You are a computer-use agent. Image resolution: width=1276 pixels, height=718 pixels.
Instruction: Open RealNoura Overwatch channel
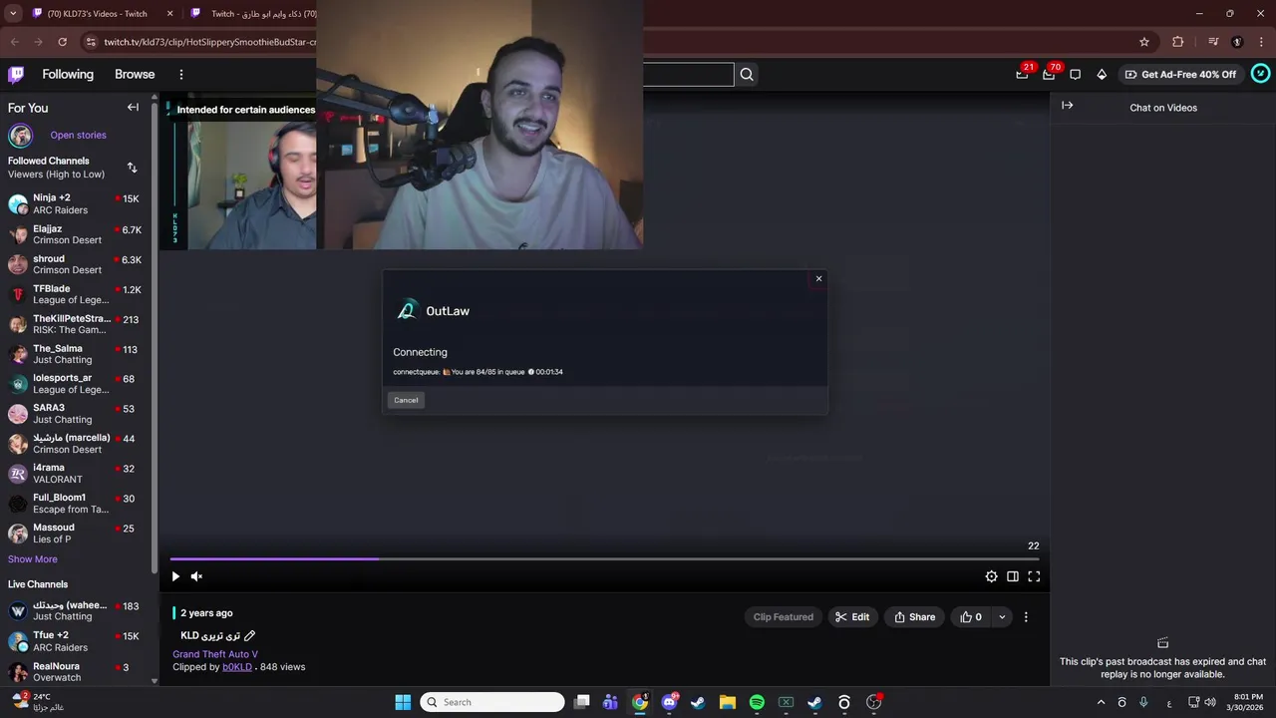[75, 672]
